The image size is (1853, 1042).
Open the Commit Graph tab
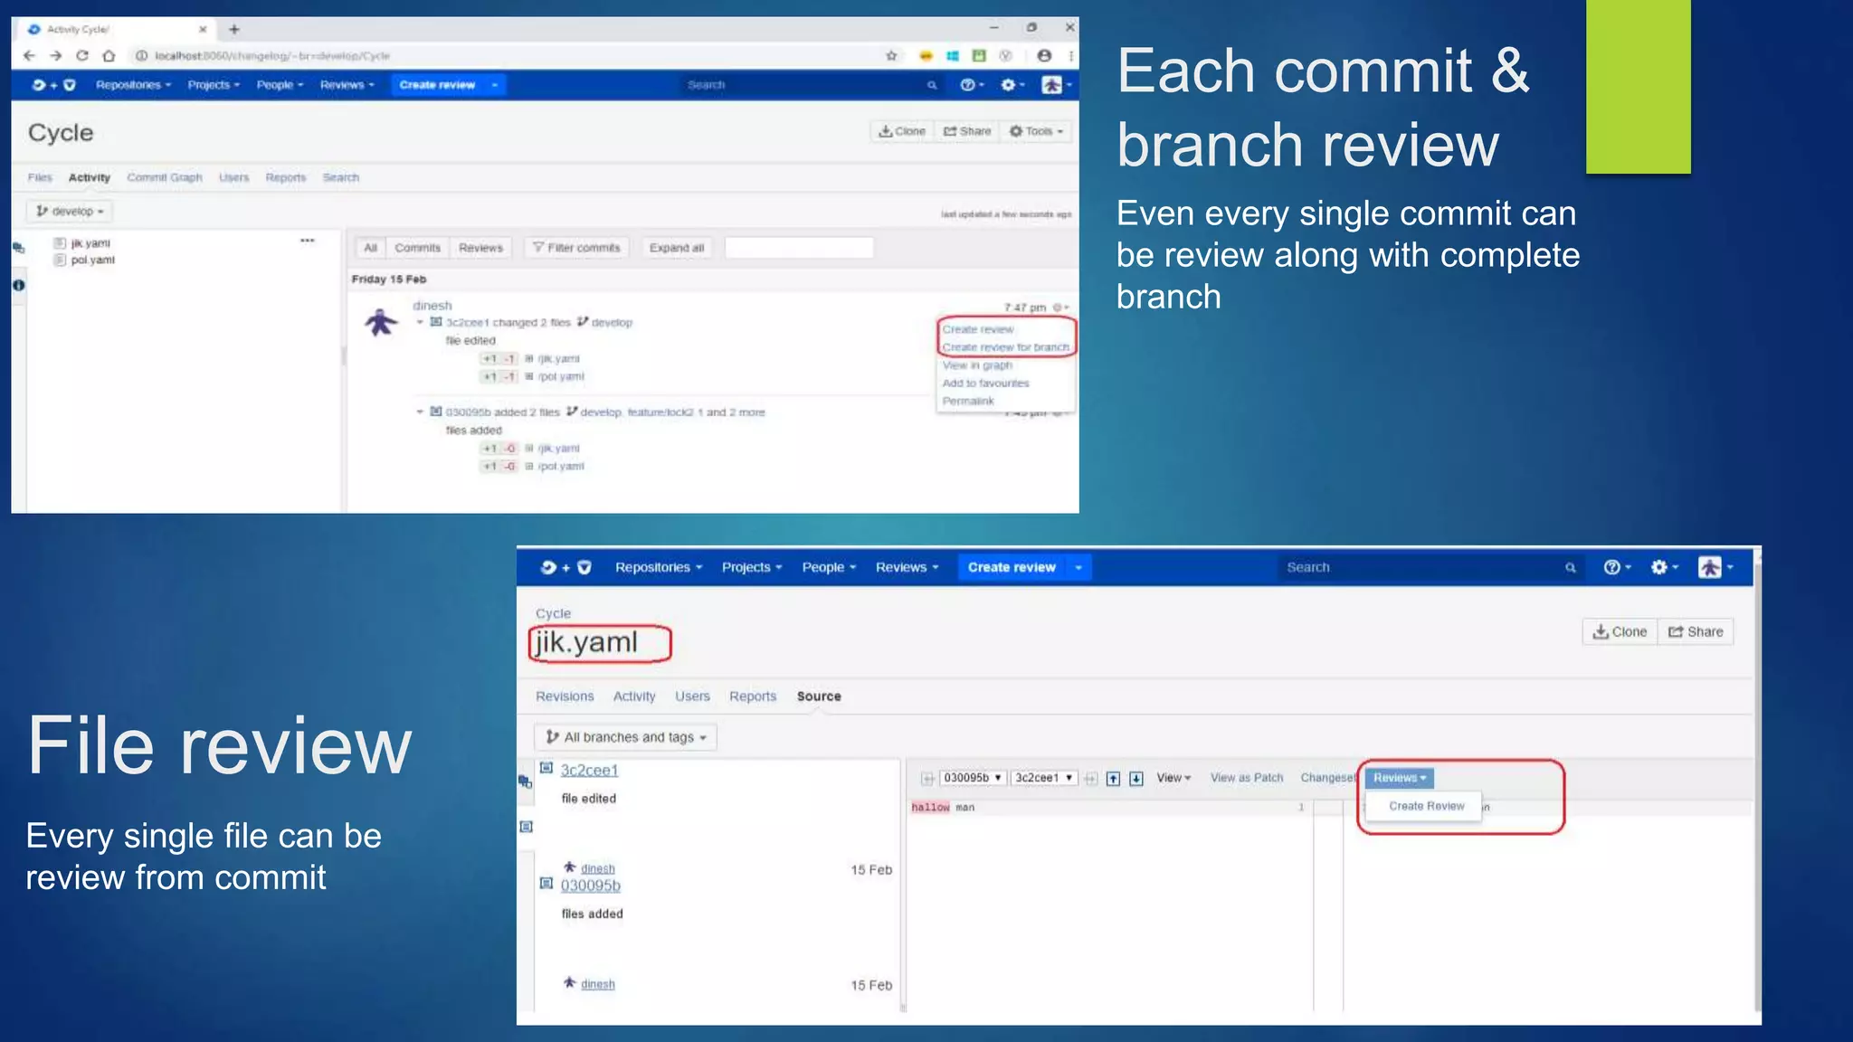(x=165, y=177)
